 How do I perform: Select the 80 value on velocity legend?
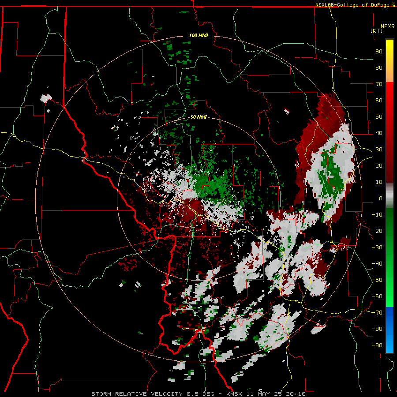coord(379,68)
